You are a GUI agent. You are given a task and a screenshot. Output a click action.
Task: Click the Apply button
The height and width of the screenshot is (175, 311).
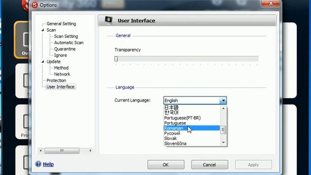[x=253, y=165]
